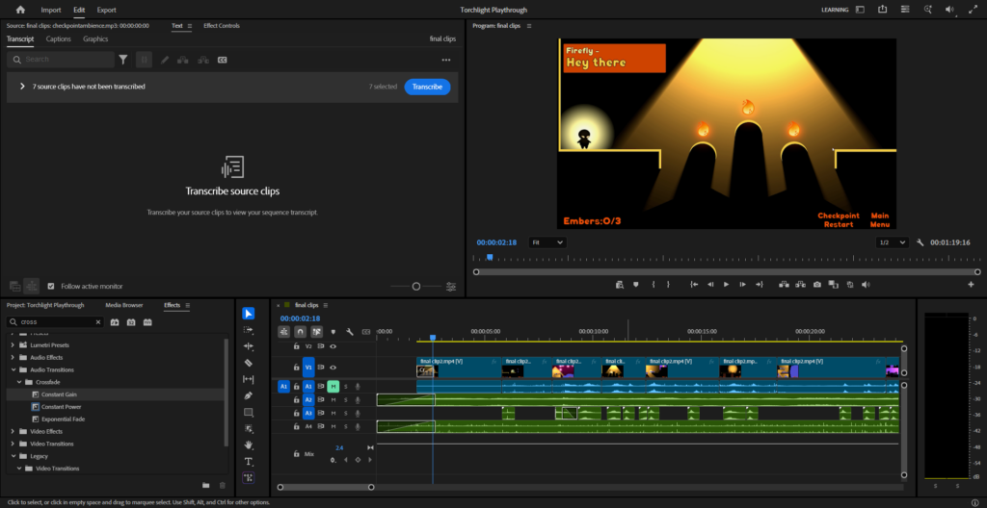Solo audio track A3
The height and width of the screenshot is (508, 987).
345,413
